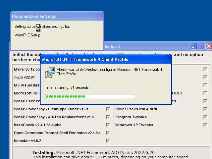Select the MyPal 68.12.5b entry
This screenshot has width=212, height=159.
(27, 69)
